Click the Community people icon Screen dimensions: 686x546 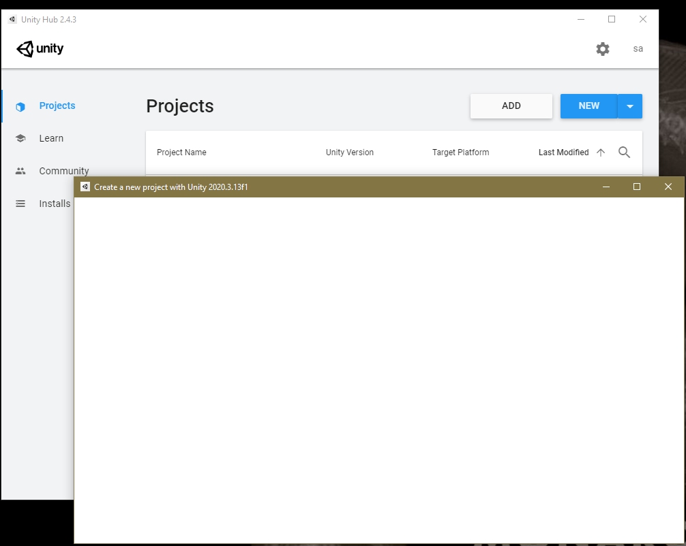[x=20, y=172]
